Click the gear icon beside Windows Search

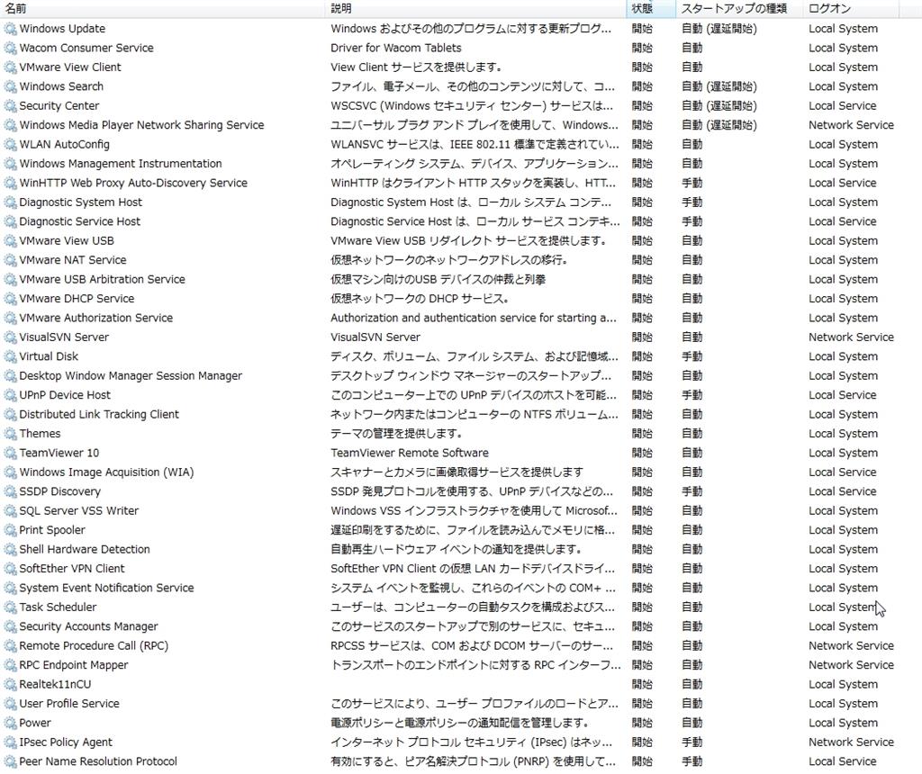click(x=10, y=87)
